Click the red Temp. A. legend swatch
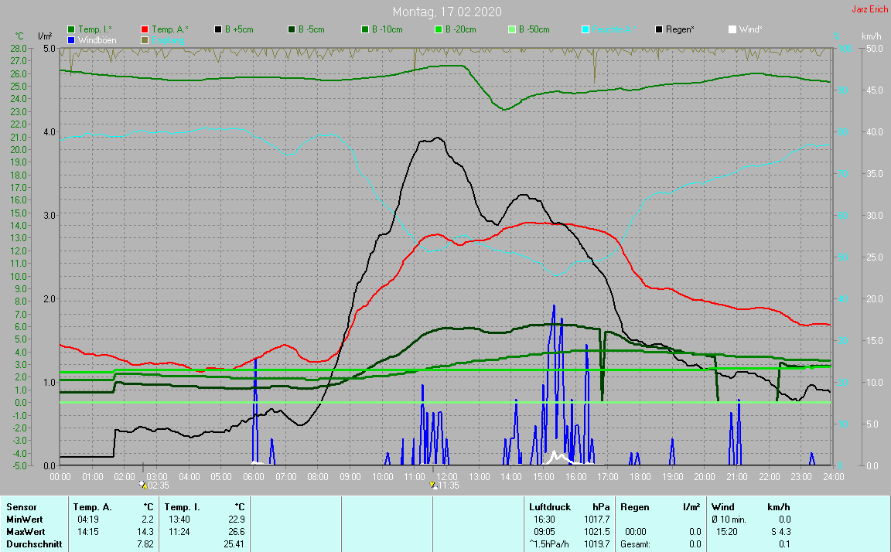Screen dimensions: 891x552 point(145,29)
